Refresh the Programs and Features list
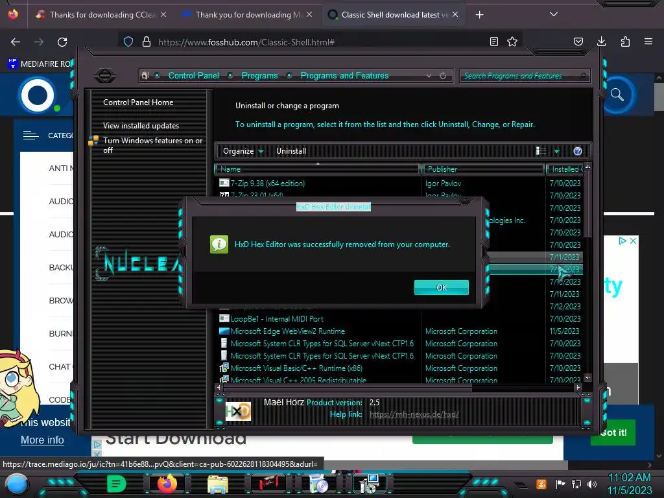The image size is (664, 498). click(443, 76)
